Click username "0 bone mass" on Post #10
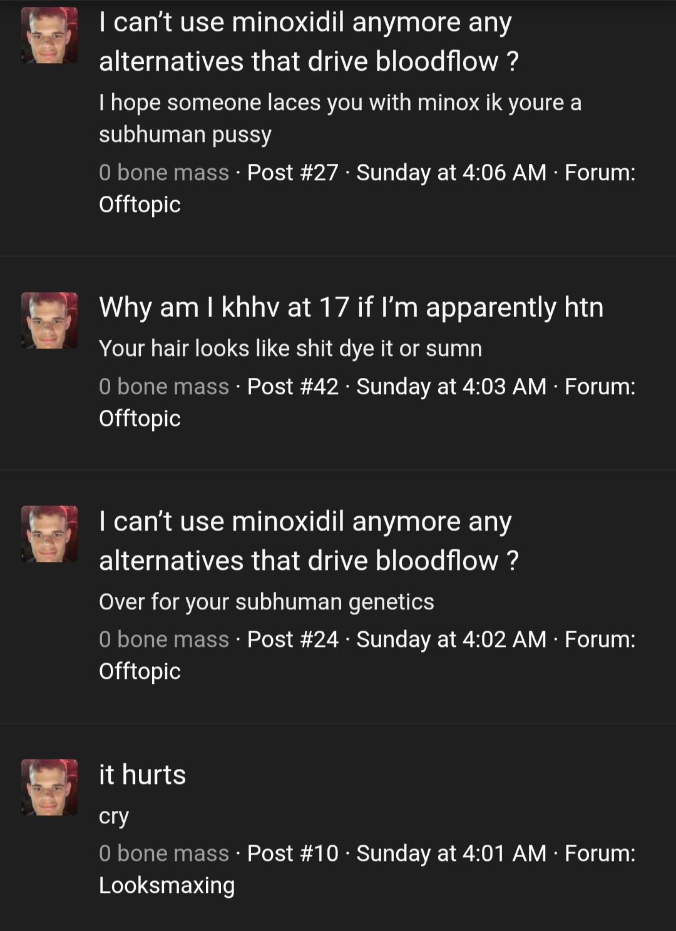 164,853
